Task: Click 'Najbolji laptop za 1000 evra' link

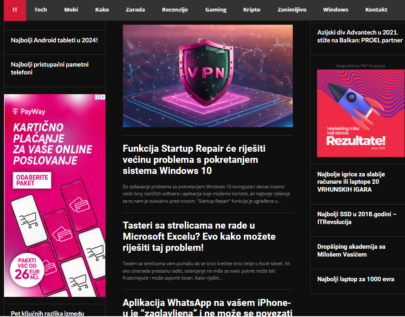Action: click(x=356, y=279)
